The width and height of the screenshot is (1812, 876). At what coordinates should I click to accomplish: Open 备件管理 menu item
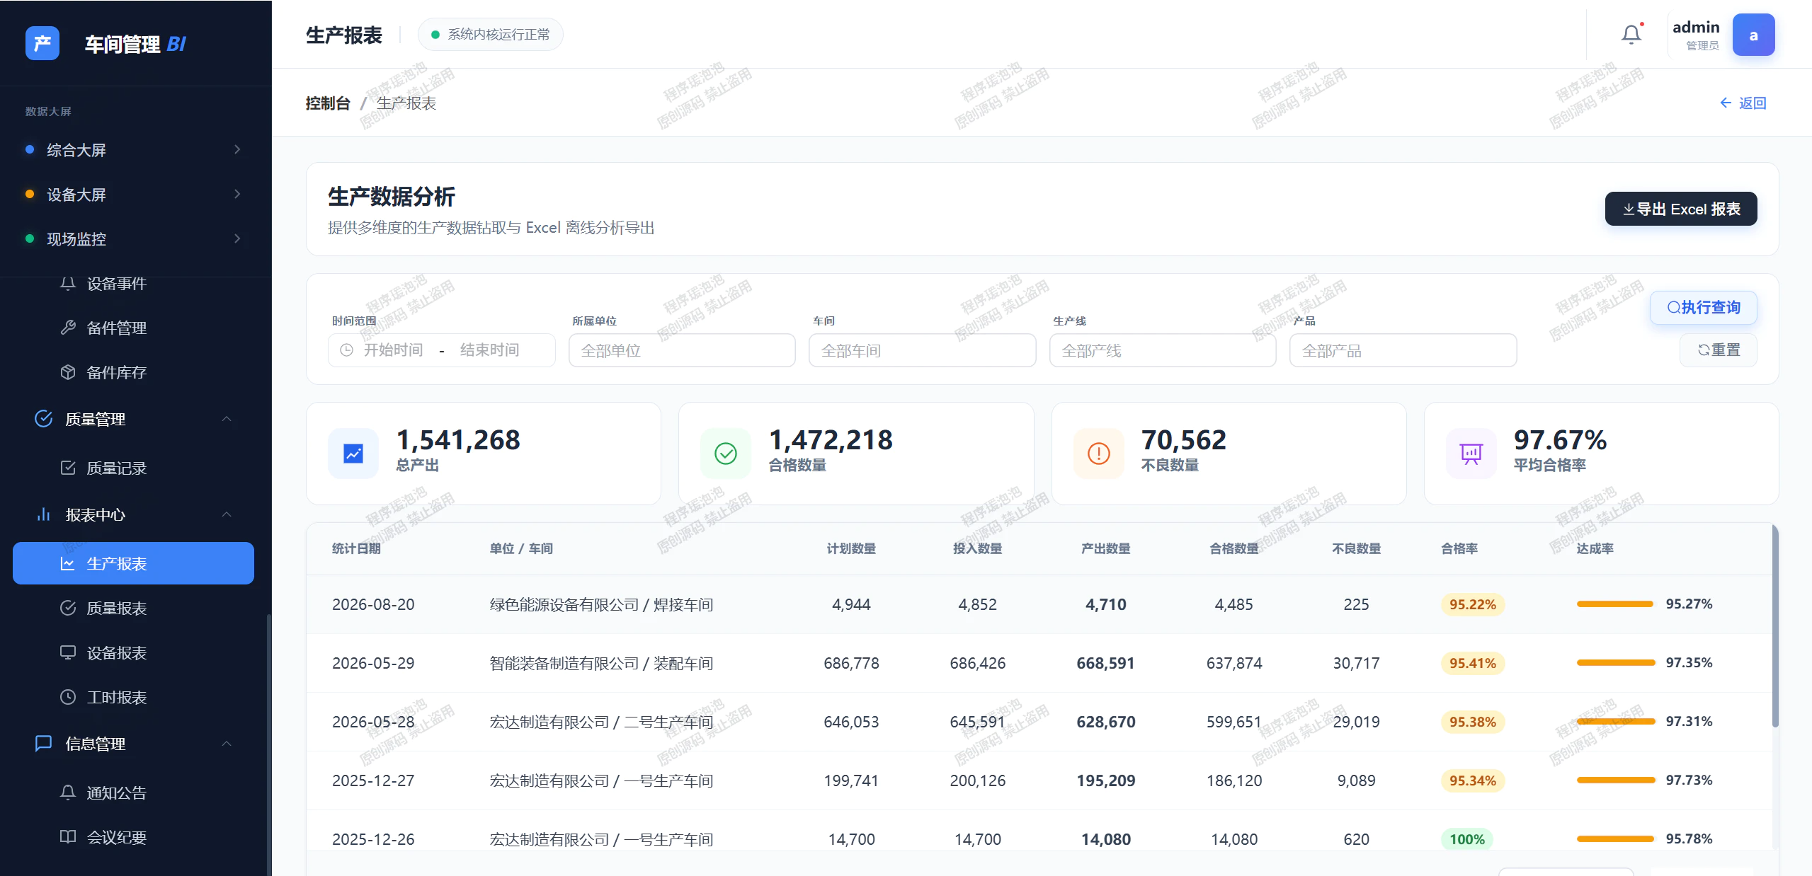[133, 328]
